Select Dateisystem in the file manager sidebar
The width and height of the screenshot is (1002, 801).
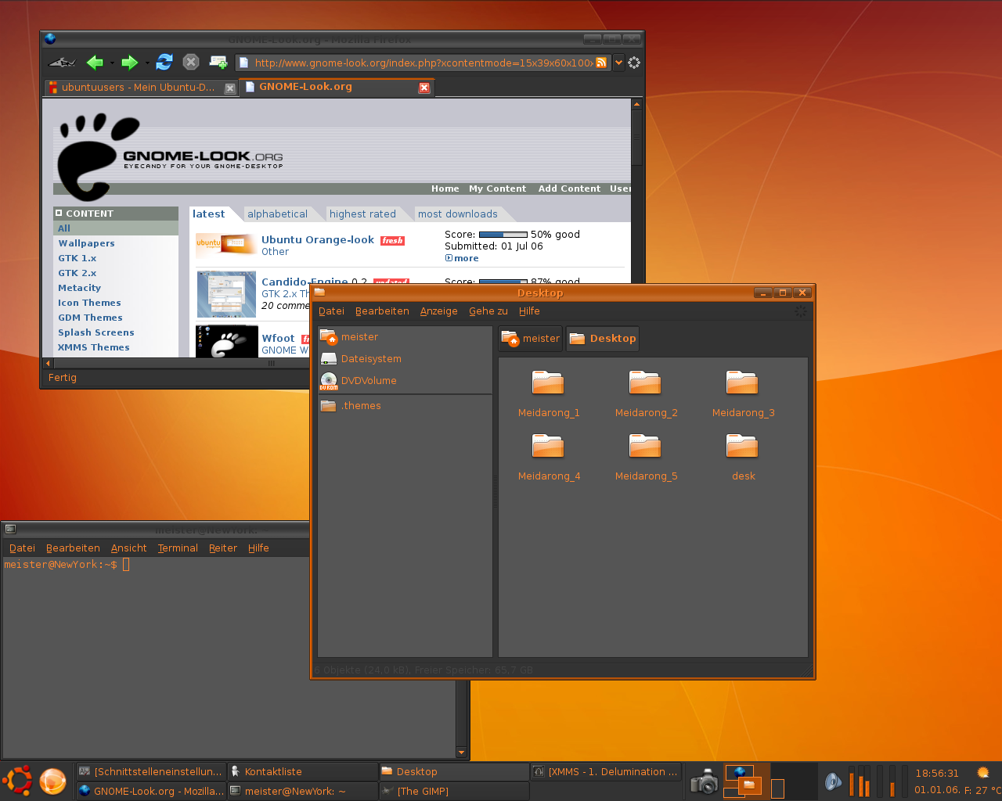click(x=405, y=359)
